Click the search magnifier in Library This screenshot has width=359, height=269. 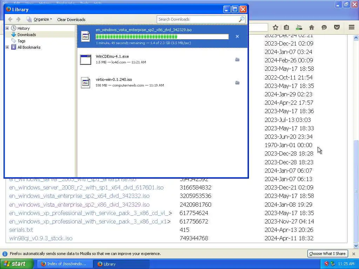(x=242, y=19)
